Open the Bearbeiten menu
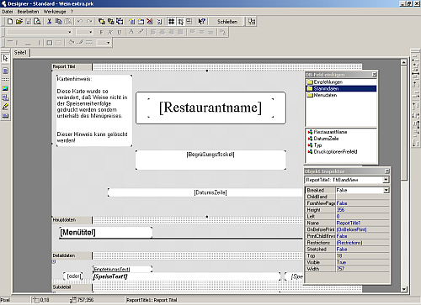The height and width of the screenshot is (305, 421). coord(28,12)
